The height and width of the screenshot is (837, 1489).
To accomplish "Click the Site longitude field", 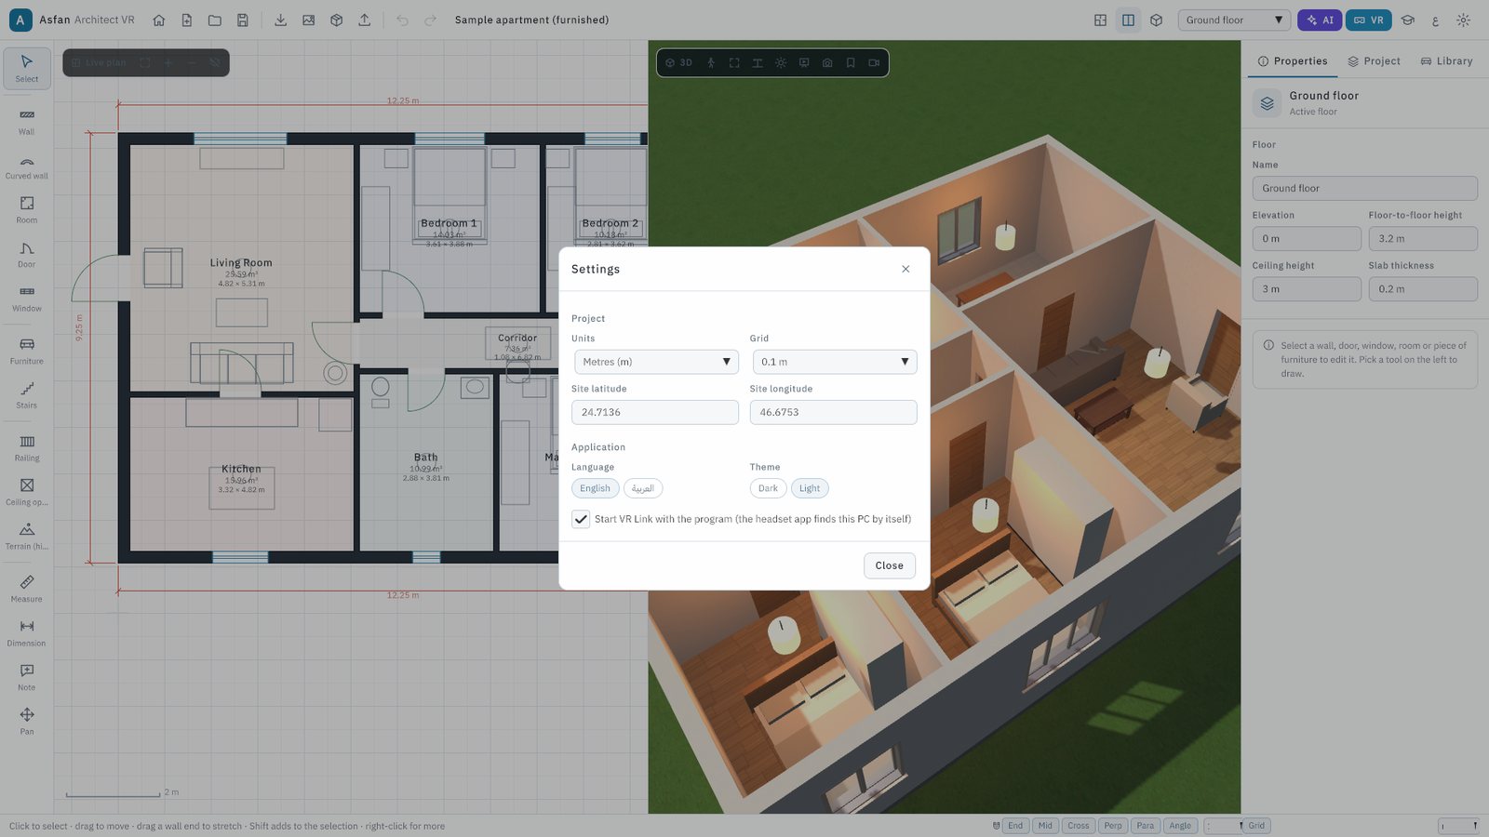I will point(834,412).
